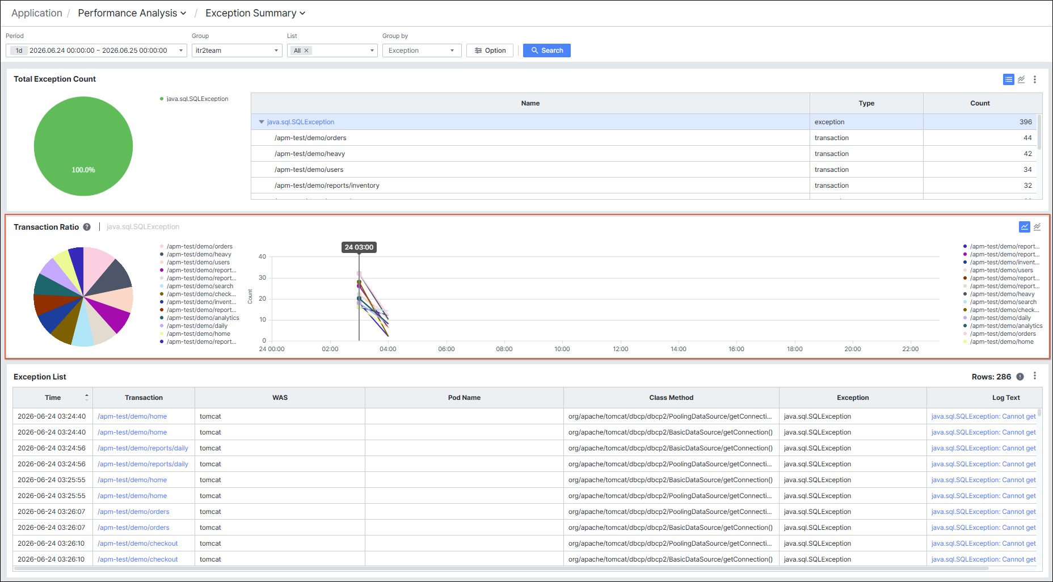Open the Group dropdown showing itr2team

(x=237, y=50)
